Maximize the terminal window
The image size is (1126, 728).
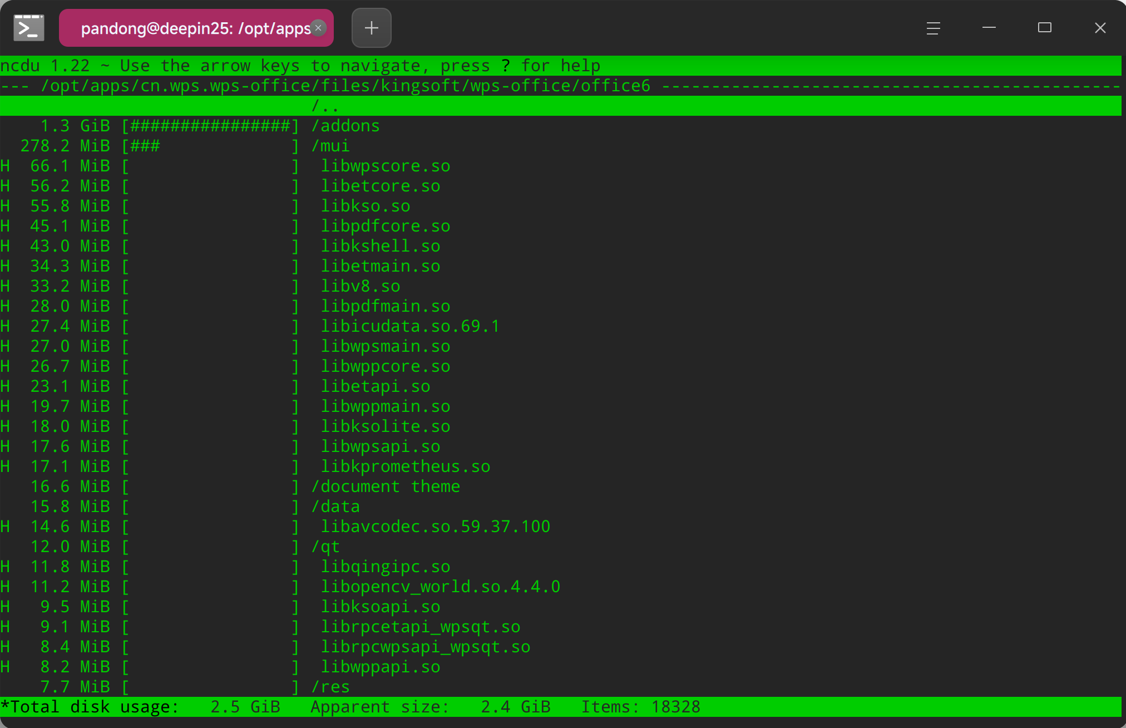(x=1045, y=28)
